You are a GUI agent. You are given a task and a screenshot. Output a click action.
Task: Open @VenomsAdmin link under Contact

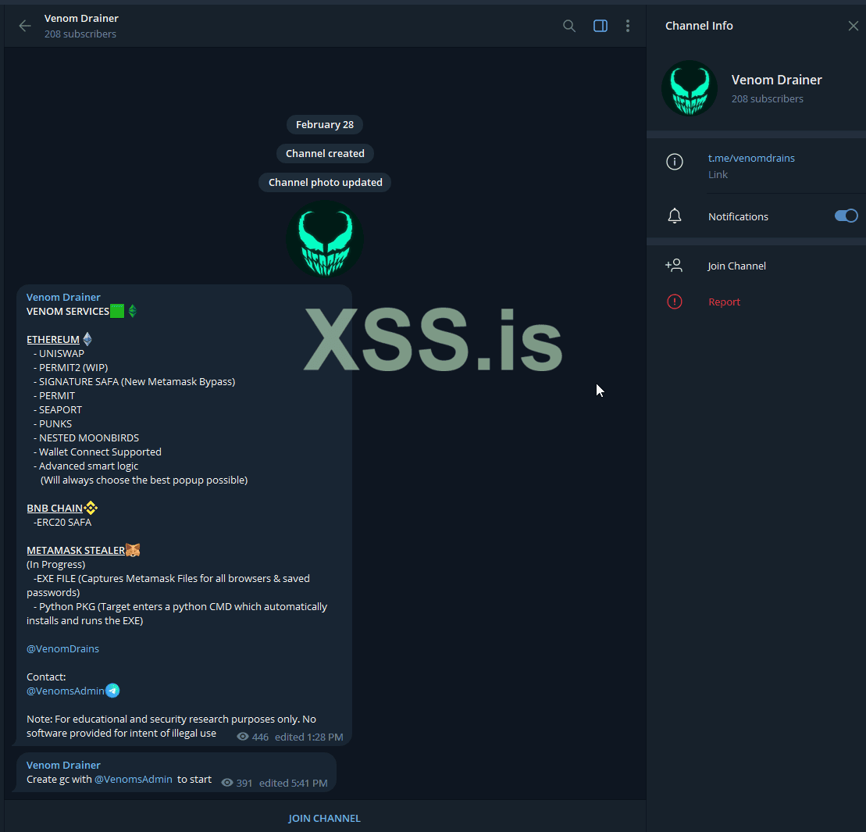65,691
